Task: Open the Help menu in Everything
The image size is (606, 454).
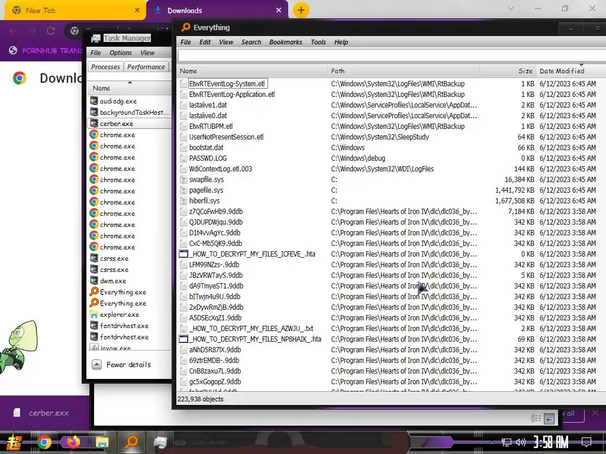Action: tap(341, 42)
